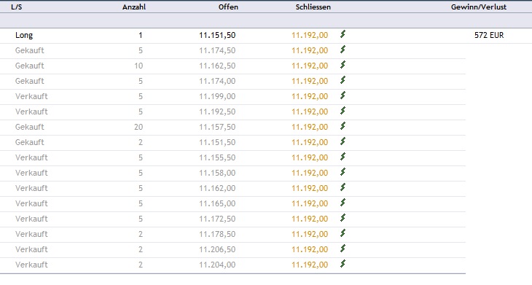
Task: Click the close icon for Verkauft 11.206,50 row
Action: point(343,248)
